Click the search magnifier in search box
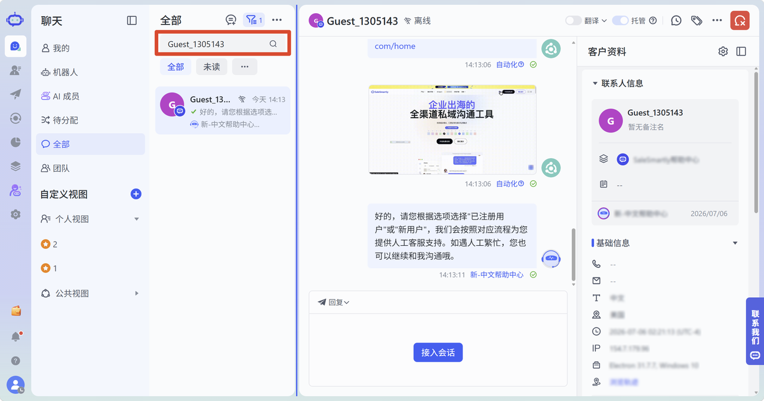764x401 pixels. click(x=273, y=44)
